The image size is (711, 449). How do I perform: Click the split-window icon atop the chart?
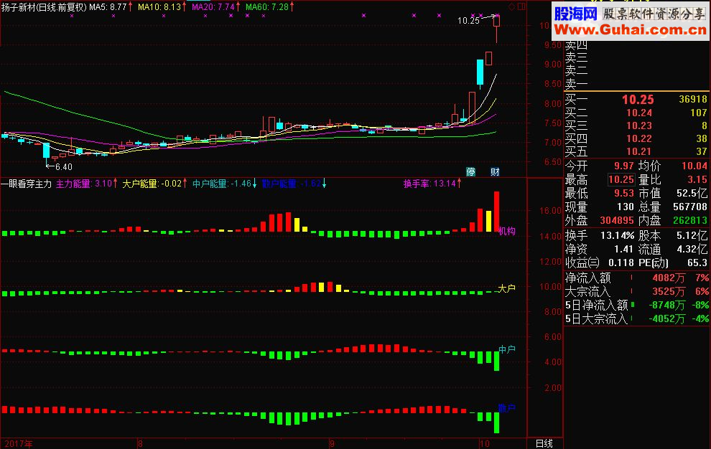point(521,6)
